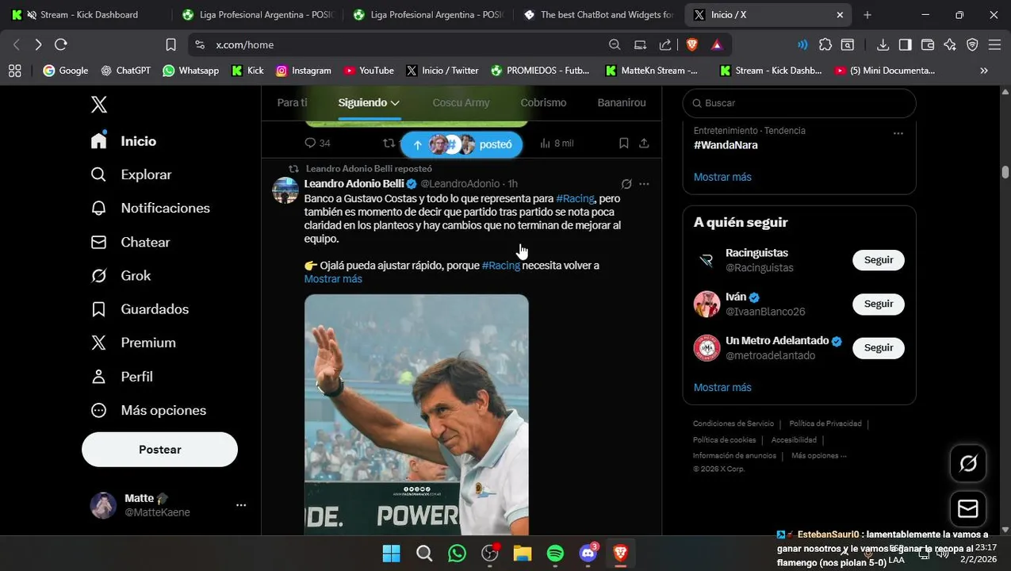Open Más opciones menu
The image size is (1011, 571).
click(x=148, y=410)
